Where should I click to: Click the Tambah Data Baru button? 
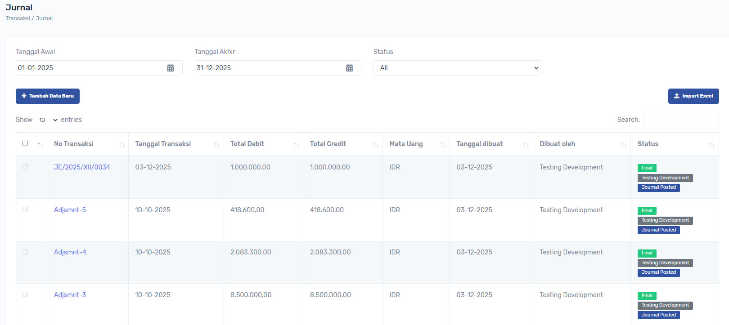coord(48,96)
